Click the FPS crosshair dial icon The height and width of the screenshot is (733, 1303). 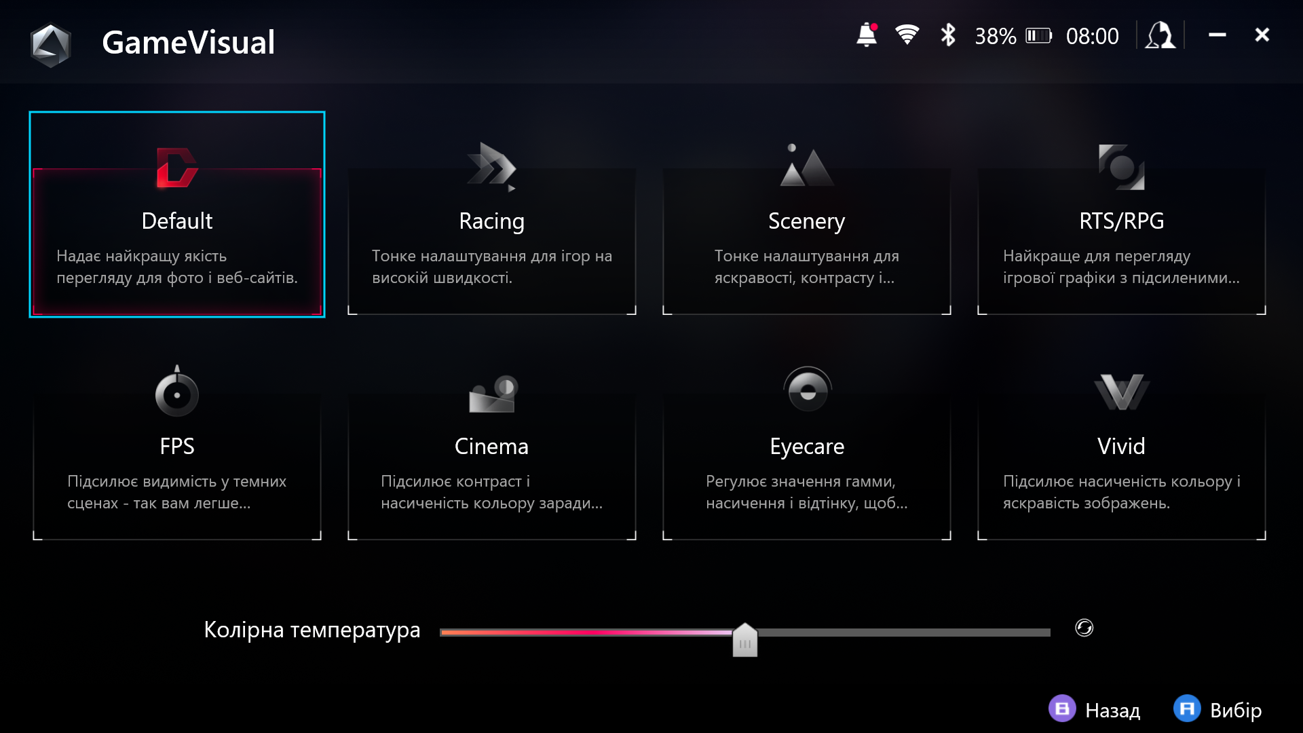point(176,392)
